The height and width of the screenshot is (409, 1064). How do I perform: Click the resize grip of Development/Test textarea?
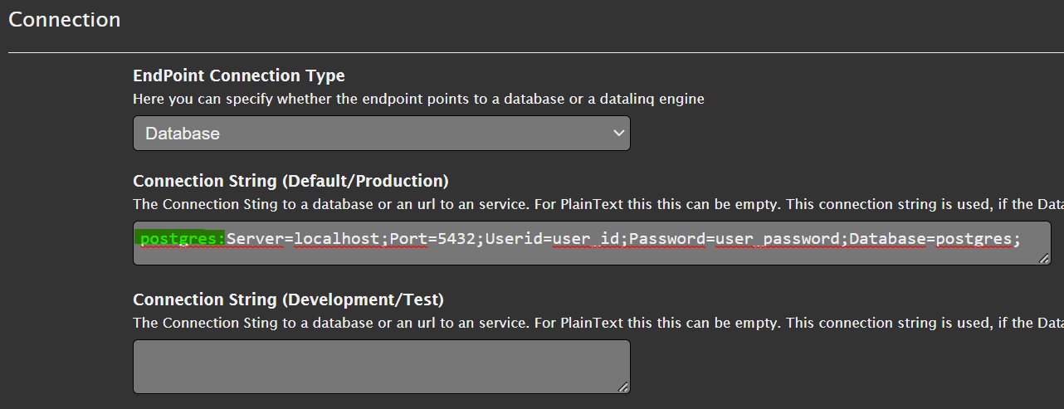click(x=623, y=387)
